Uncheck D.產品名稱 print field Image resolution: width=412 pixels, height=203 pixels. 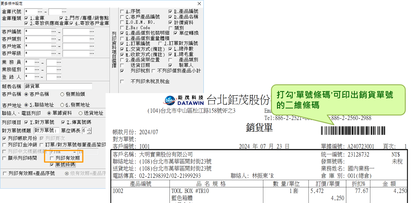pos(170,17)
